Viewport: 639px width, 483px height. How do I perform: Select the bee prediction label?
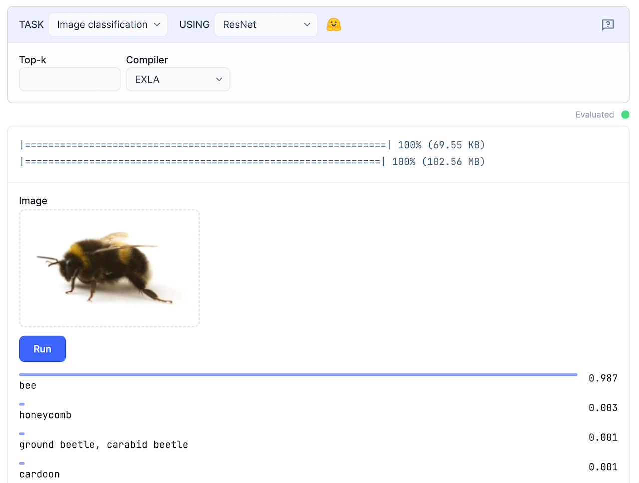[x=27, y=385]
